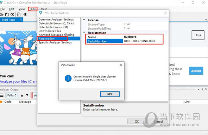Viewport: 208px width, 135px height.
Task: Close the PVS-Studio Options dialog with X
Action: (x=165, y=13)
